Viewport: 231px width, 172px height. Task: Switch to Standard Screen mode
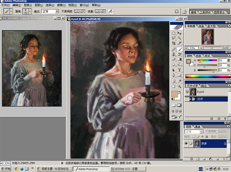173,111
